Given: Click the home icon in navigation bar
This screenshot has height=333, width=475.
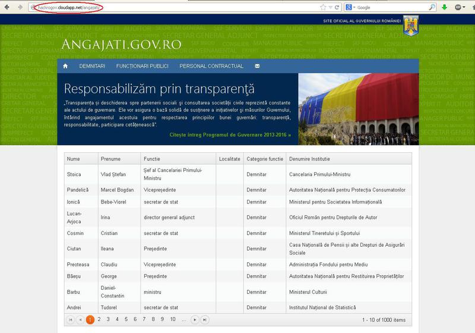Looking at the screenshot, I should pyautogui.click(x=65, y=66).
